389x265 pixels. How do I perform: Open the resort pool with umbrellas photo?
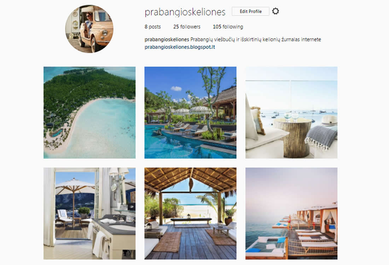(190, 113)
